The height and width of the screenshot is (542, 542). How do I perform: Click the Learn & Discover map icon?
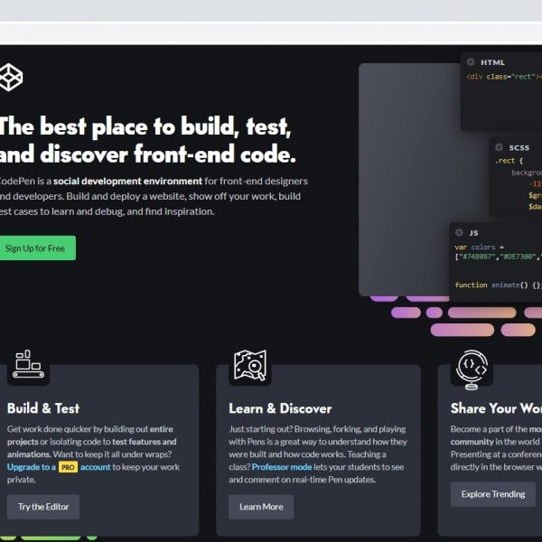coord(250,366)
